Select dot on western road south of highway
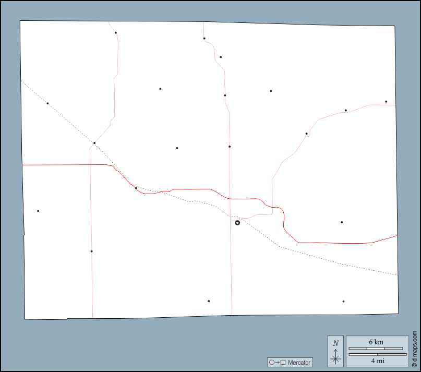 coord(91,251)
